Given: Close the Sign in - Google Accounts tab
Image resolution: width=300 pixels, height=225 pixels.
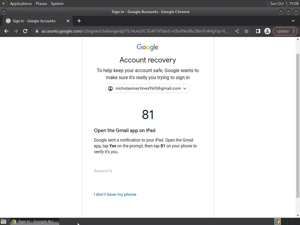Looking at the screenshot, I should (68, 21).
